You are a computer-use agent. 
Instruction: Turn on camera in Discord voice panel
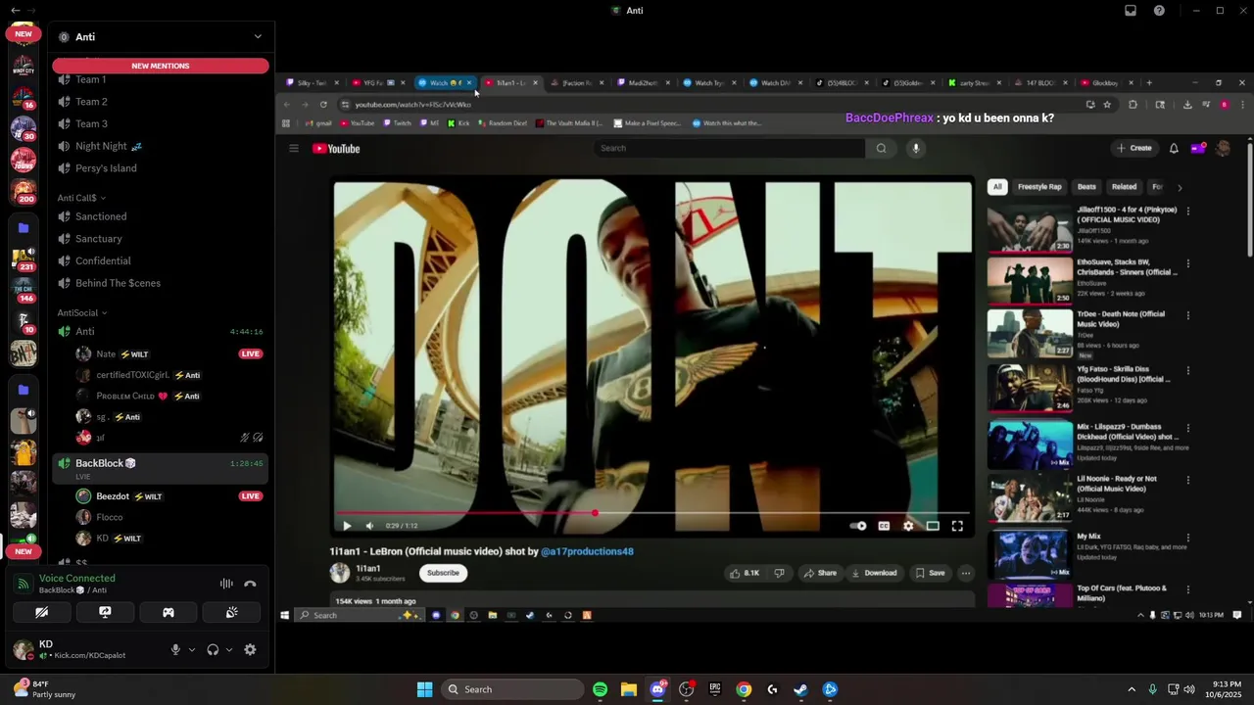[42, 612]
